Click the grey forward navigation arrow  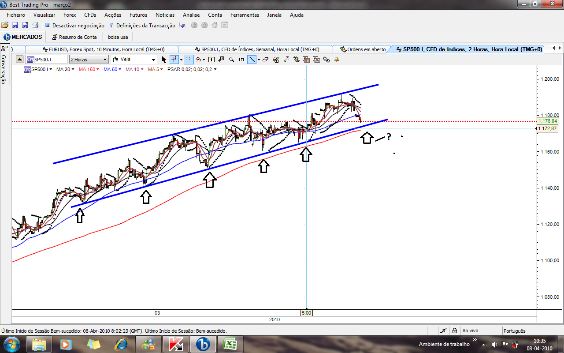(x=204, y=26)
